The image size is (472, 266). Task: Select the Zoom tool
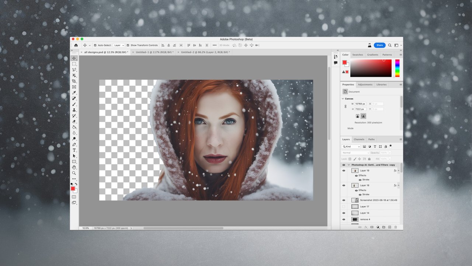pyautogui.click(x=74, y=173)
